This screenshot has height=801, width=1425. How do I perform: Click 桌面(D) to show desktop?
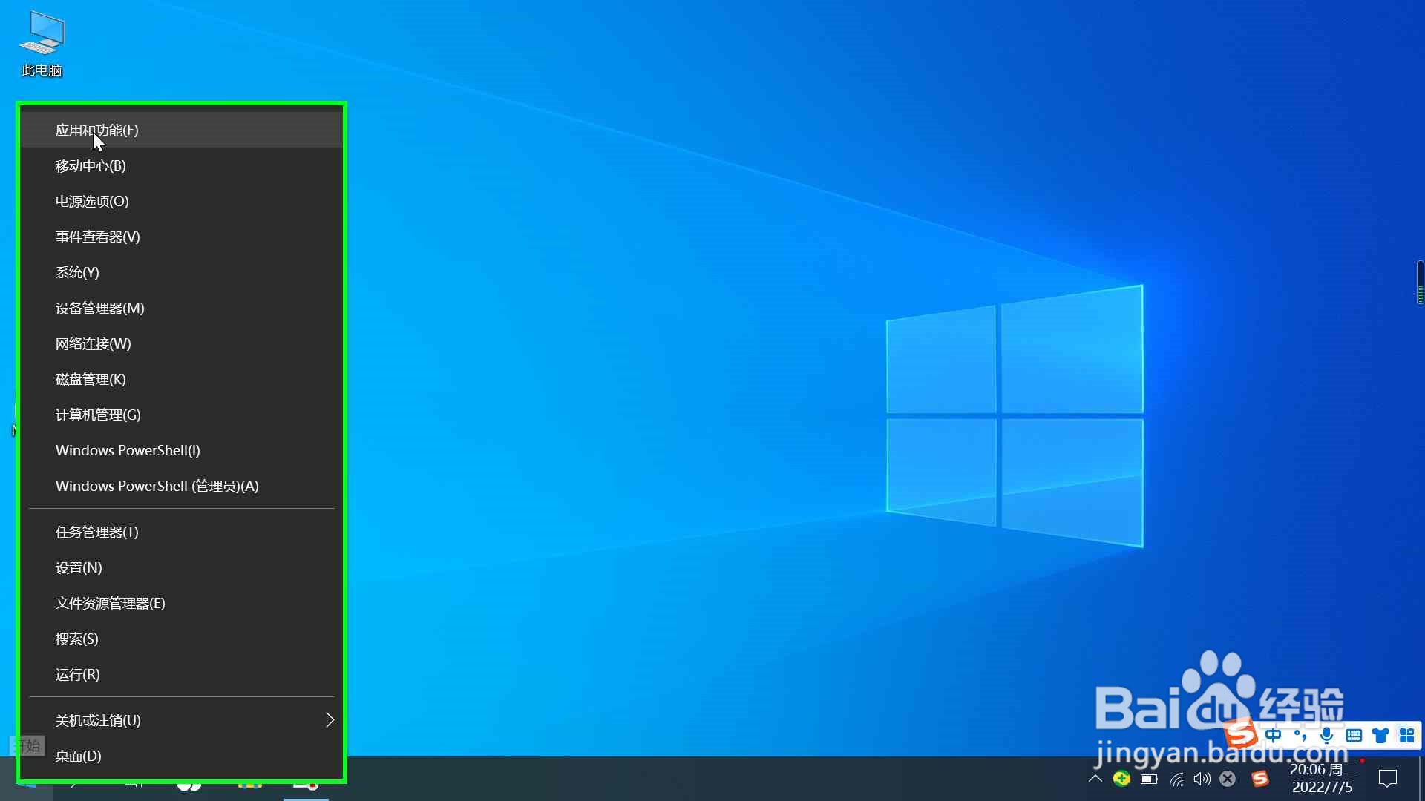182,756
